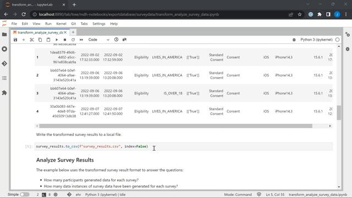Restart the kernel circular arrow icon

click(x=73, y=40)
